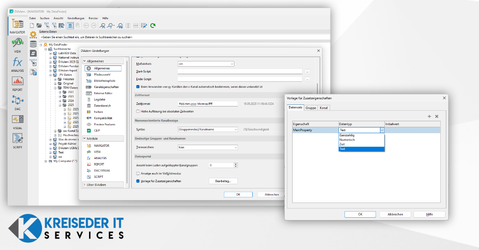This screenshot has height=250, width=479.
Task: Click the gray database stack sidebar icon
Action: [34, 44]
